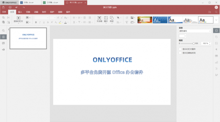Image resolution: width=220 pixels, height=122 pixels.
Task: Decrease paragraph indent
Action: coord(85,18)
